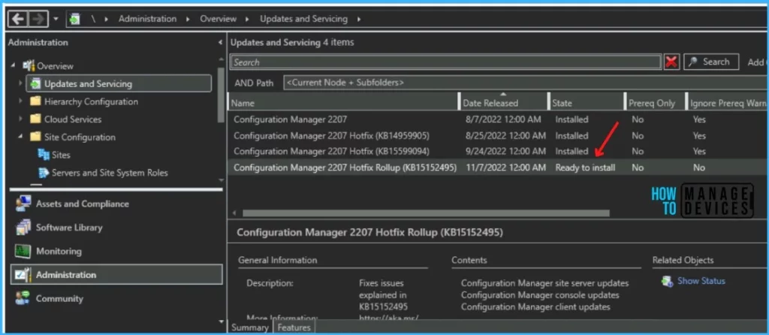The image size is (769, 335).
Task: Click the Administration workspace icon
Action: click(x=23, y=275)
